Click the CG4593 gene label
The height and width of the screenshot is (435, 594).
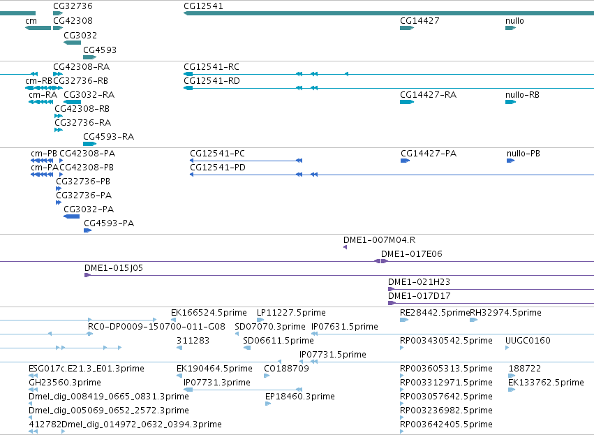(100, 50)
